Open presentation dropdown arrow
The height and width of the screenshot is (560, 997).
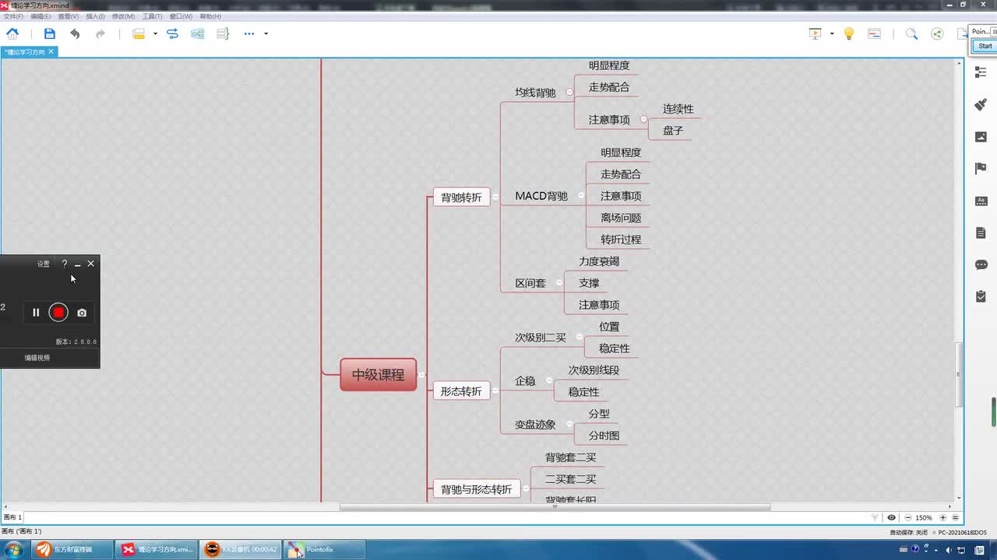tap(832, 33)
